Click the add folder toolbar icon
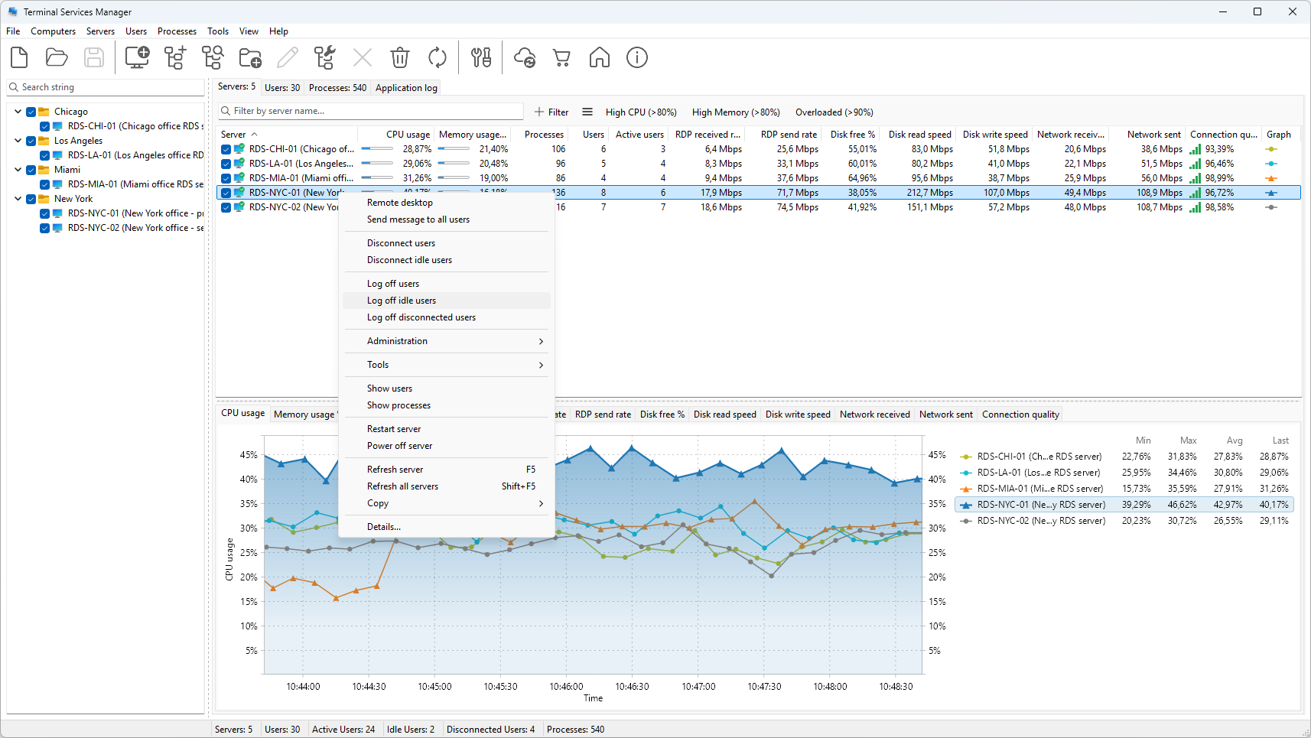The image size is (1311, 738). [x=250, y=57]
